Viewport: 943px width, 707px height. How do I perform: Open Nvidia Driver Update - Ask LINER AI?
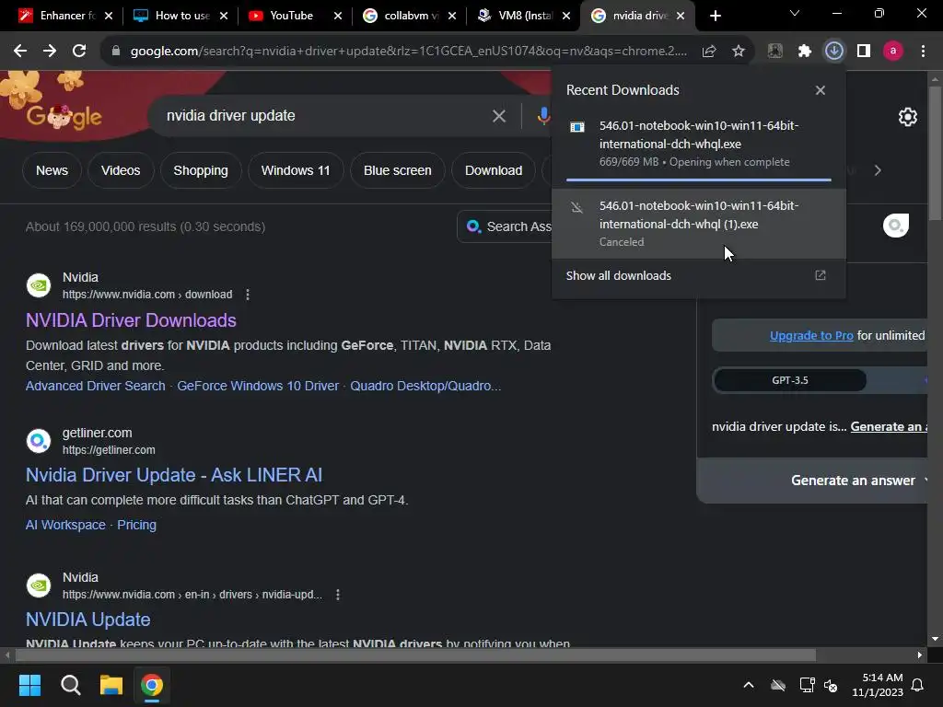tap(174, 475)
